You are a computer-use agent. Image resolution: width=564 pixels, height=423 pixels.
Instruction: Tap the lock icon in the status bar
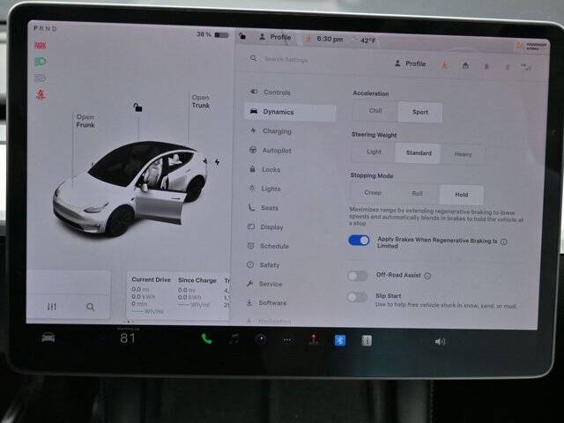[x=242, y=35]
